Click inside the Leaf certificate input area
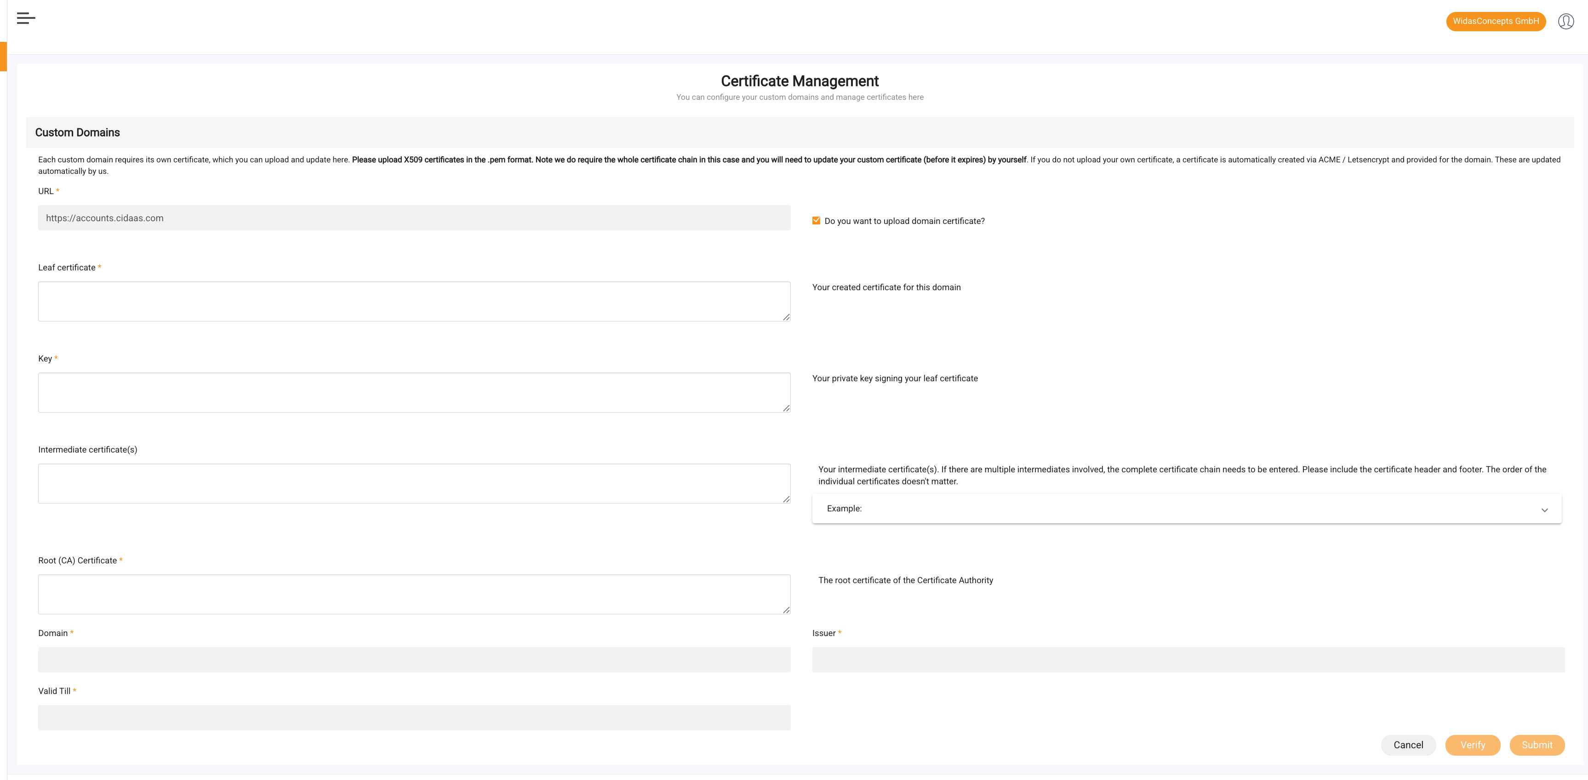1588x780 pixels. click(x=414, y=301)
